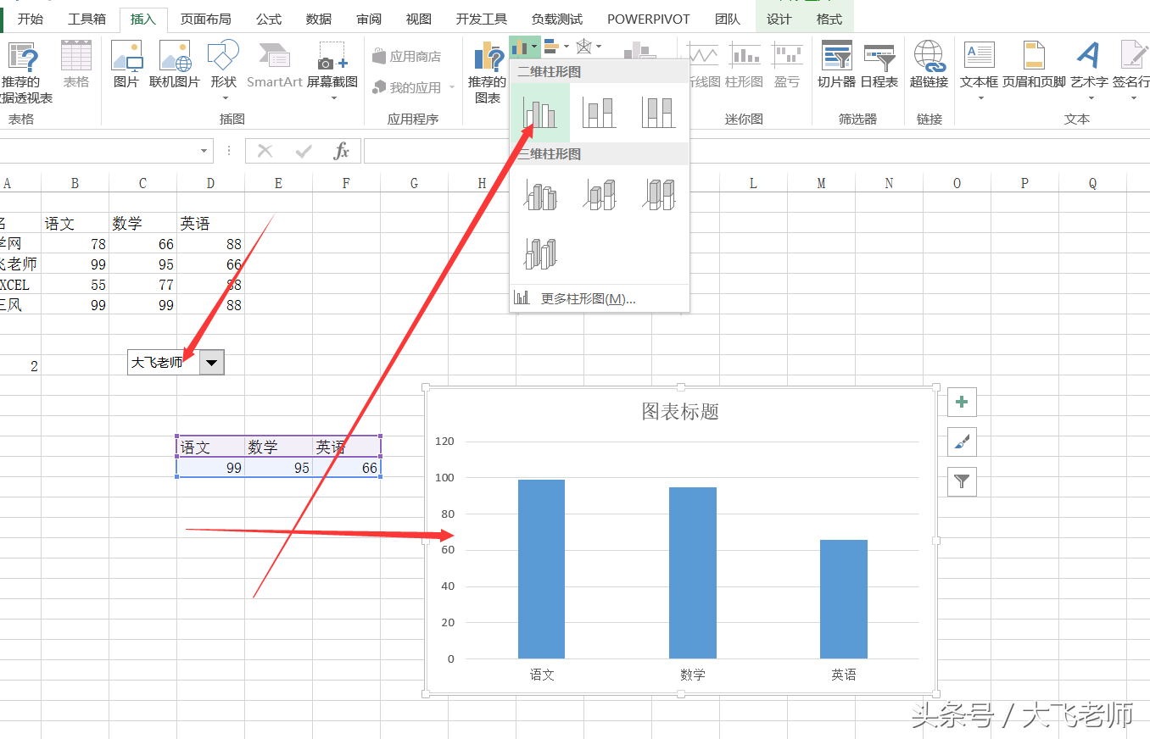
Task: Select 3D clustered column chart thumbnail
Action: [539, 194]
